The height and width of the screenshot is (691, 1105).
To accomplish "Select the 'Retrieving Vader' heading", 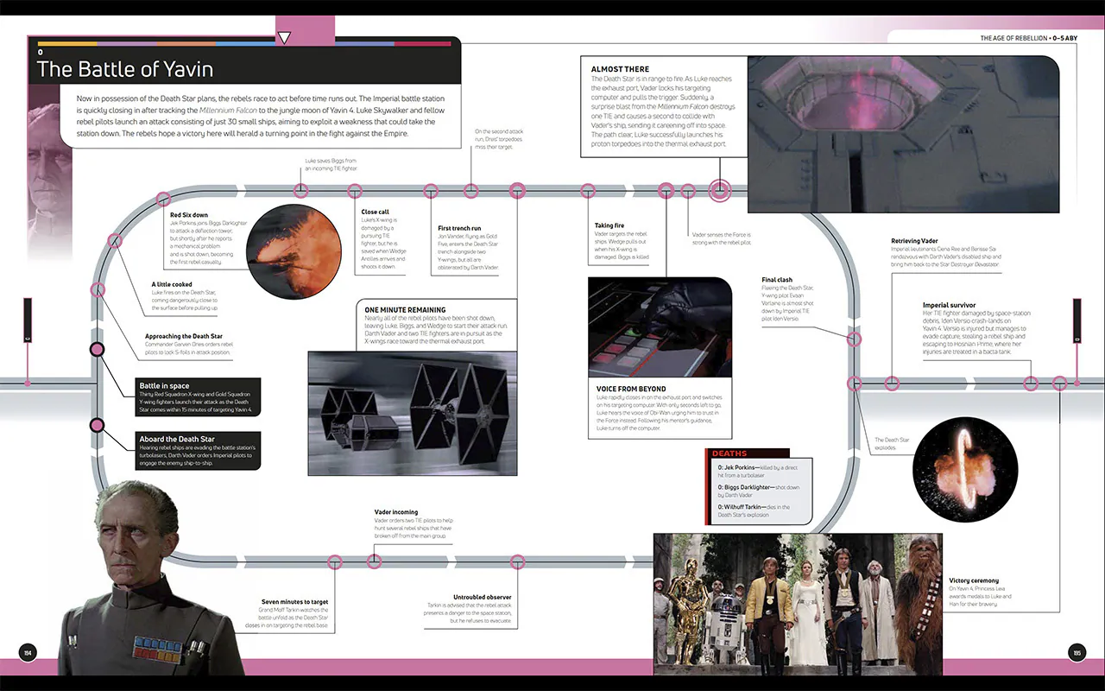I will click(914, 241).
